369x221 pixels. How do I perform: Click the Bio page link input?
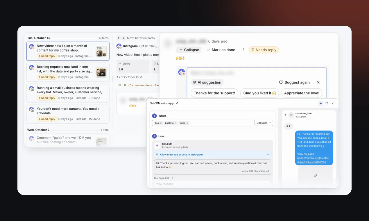tap(212, 184)
